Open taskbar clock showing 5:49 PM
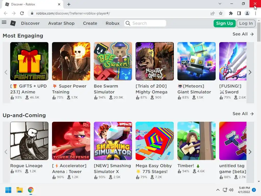Viewport: 261px width, 196px height. pyautogui.click(x=244, y=190)
